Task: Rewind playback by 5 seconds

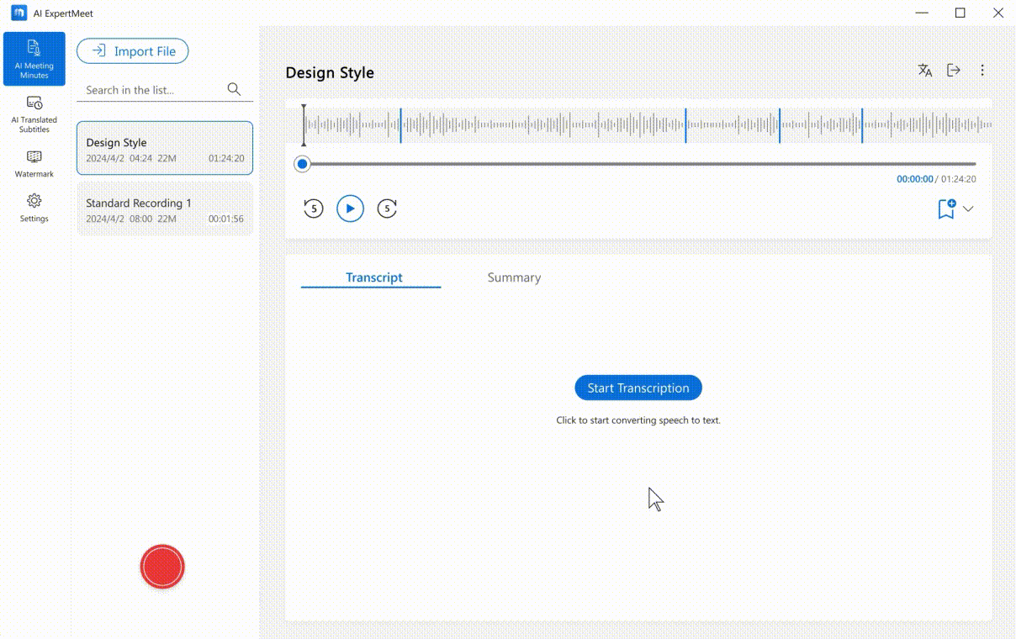Action: 313,209
